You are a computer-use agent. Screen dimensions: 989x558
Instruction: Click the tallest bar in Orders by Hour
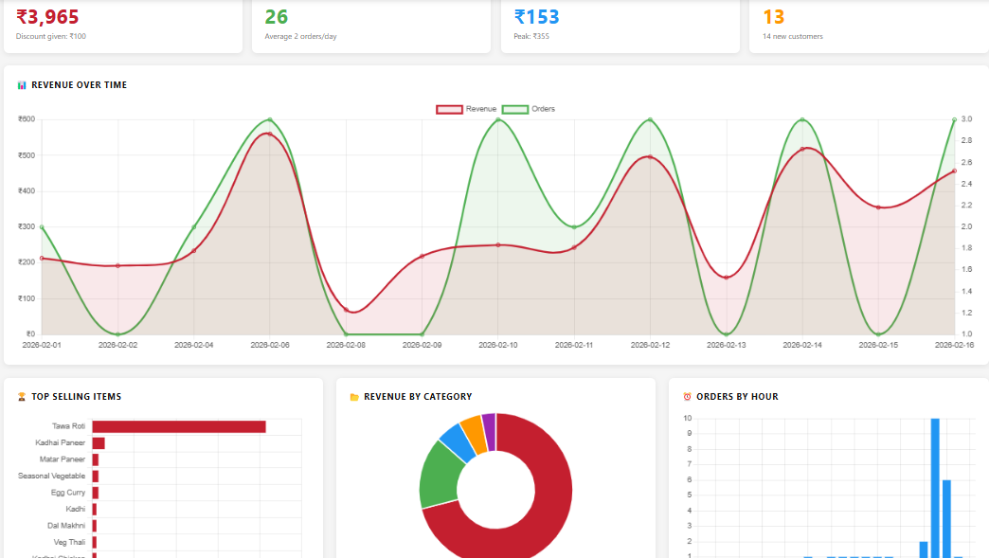(x=935, y=487)
